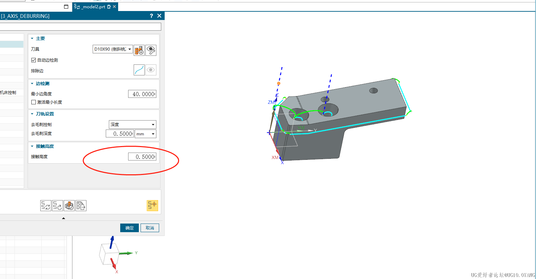Click the 接触高度 value field
This screenshot has width=536, height=279.
[x=142, y=157]
